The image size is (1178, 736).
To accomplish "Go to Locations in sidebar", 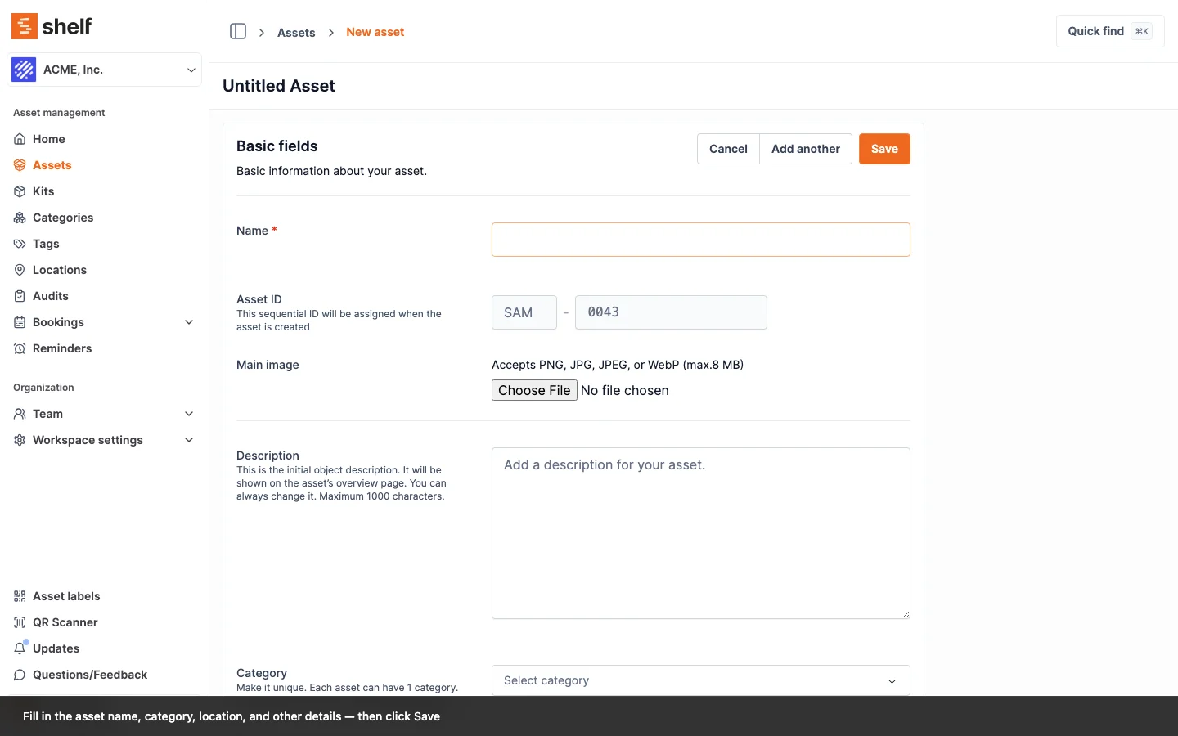I will point(59,270).
